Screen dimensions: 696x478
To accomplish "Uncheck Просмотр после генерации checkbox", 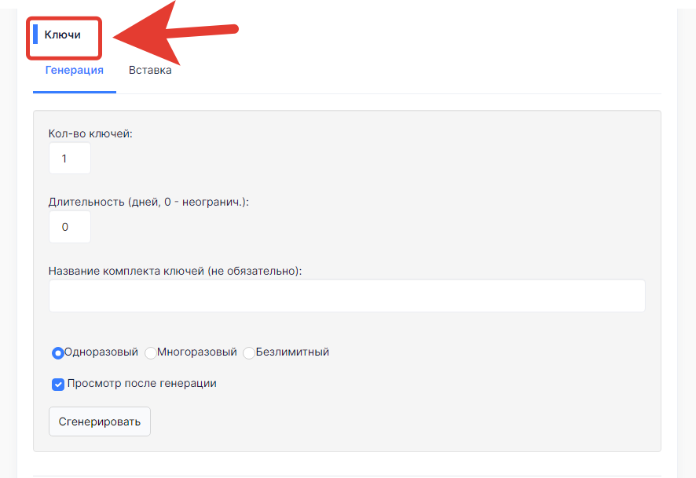I will point(58,384).
